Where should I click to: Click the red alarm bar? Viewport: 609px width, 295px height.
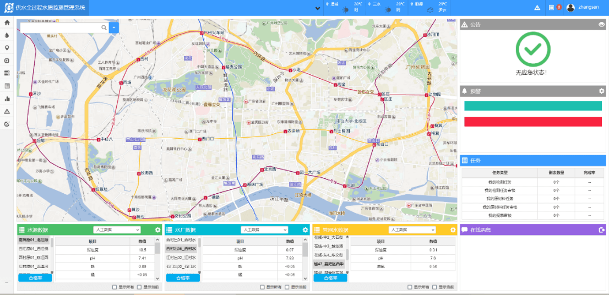pos(532,122)
